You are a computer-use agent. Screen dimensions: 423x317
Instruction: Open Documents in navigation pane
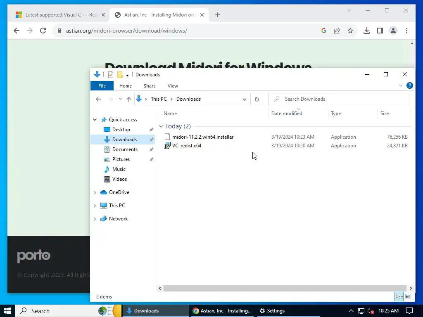click(x=125, y=149)
